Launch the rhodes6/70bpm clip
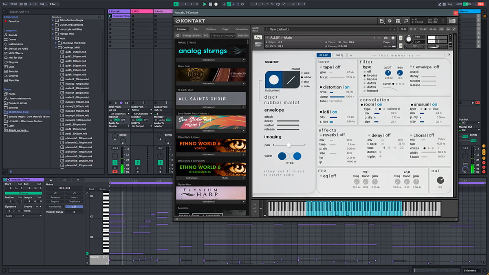The image size is (489, 275). tap(110, 16)
